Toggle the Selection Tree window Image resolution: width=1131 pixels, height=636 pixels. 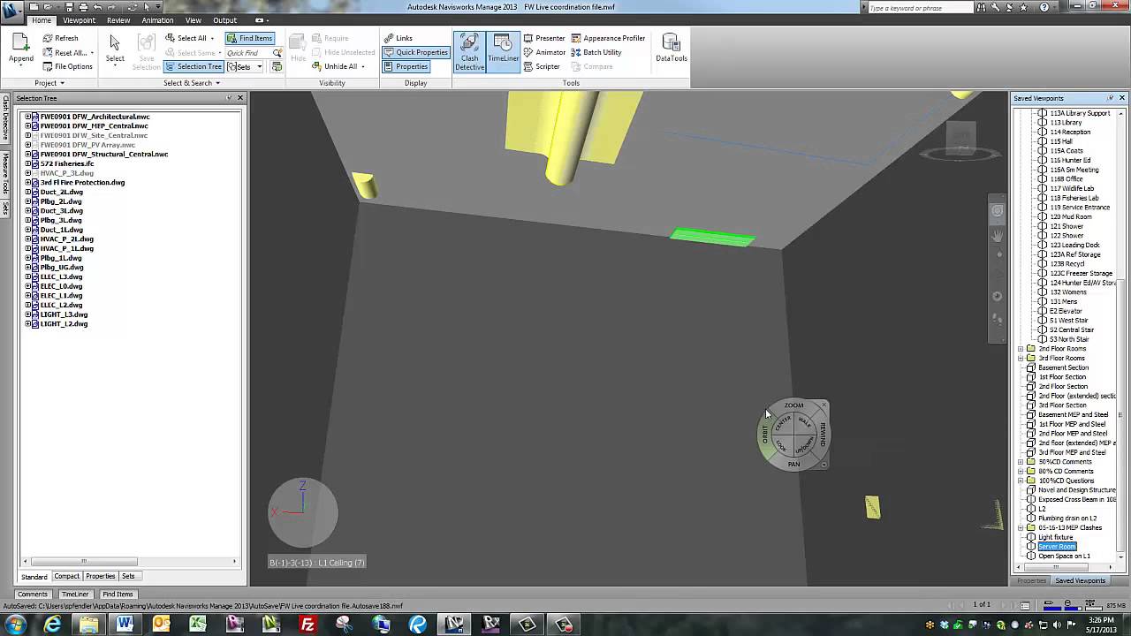point(193,66)
